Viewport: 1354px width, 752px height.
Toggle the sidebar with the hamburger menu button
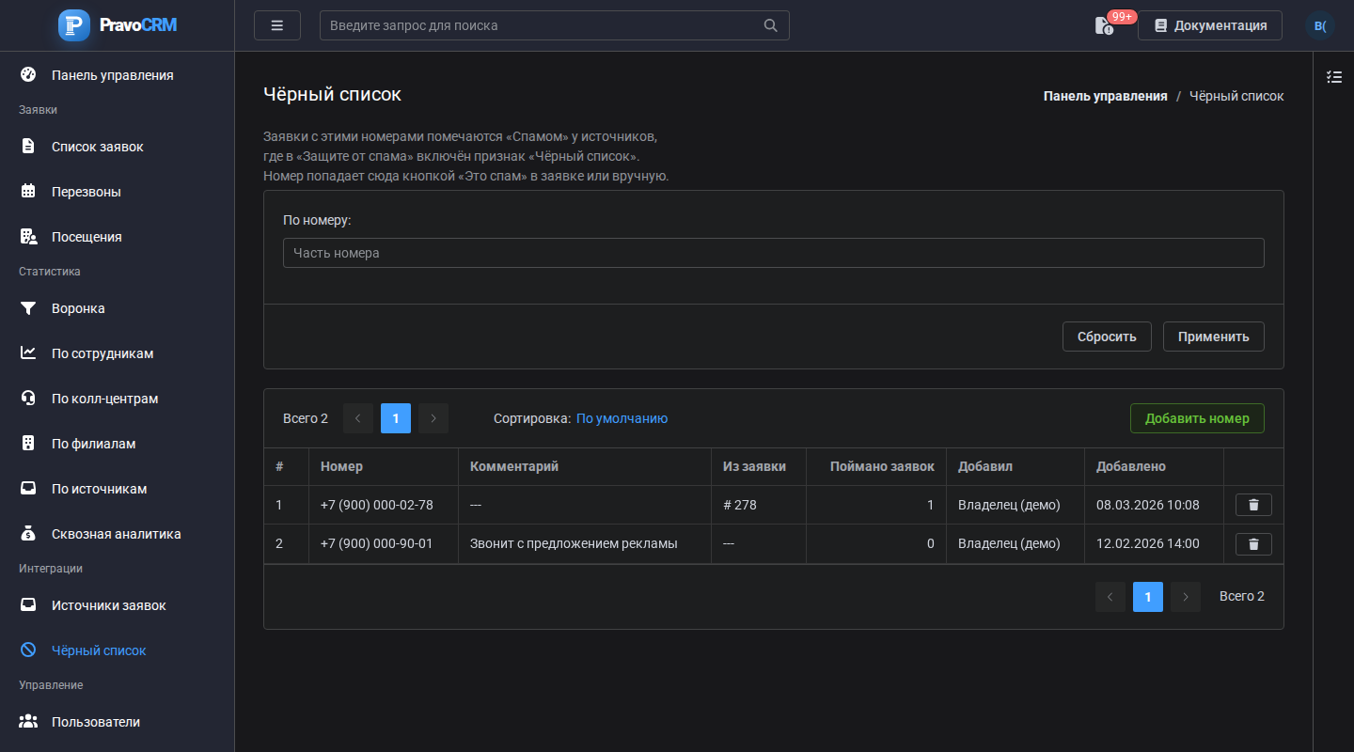[277, 25]
